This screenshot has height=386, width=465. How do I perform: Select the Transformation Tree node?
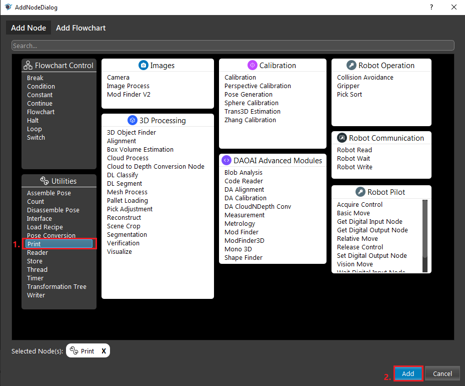point(56,286)
